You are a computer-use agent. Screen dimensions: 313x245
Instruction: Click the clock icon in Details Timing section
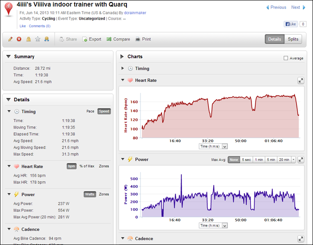(x=16, y=111)
